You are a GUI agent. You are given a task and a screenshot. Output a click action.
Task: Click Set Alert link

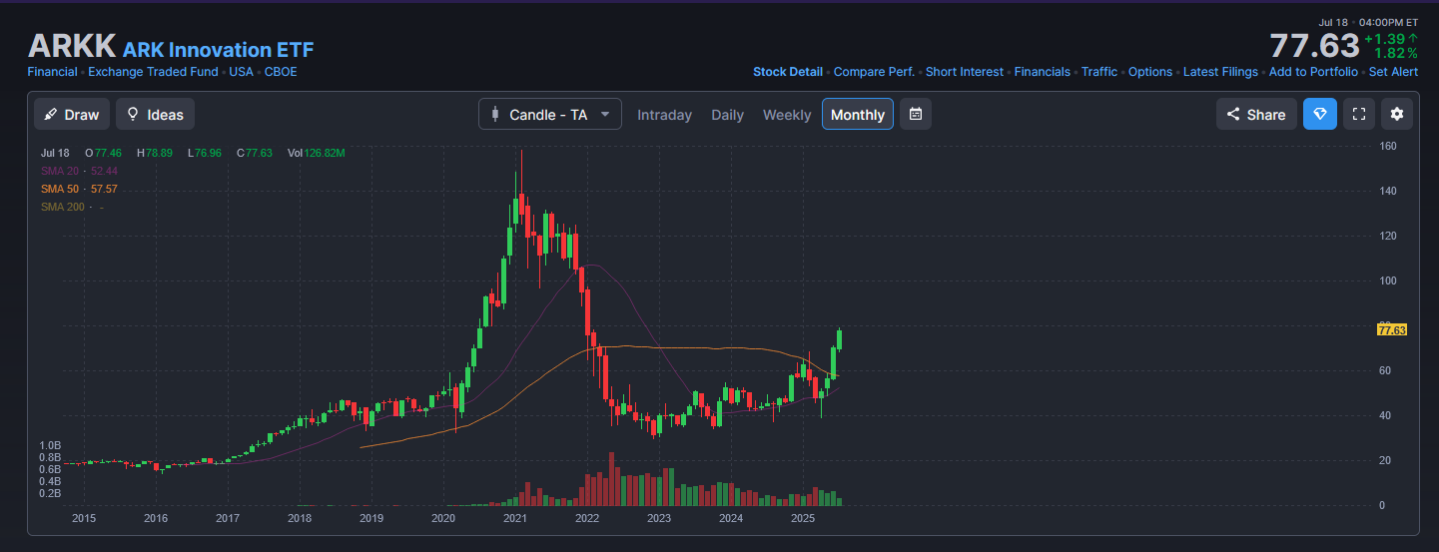[1393, 72]
